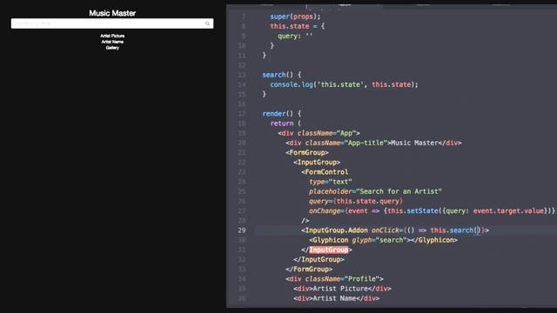The width and height of the screenshot is (557, 313).
Task: Click the div className="App" code line
Action: coord(319,133)
